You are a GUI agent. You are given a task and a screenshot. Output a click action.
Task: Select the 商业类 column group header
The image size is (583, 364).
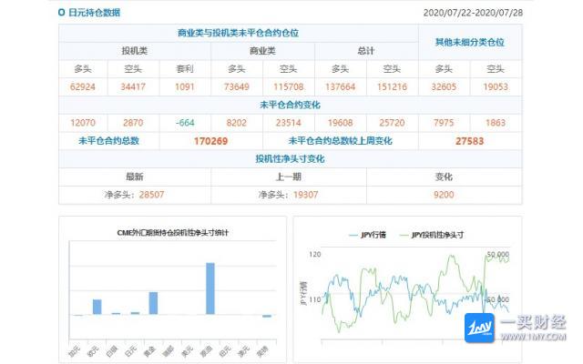(262, 51)
